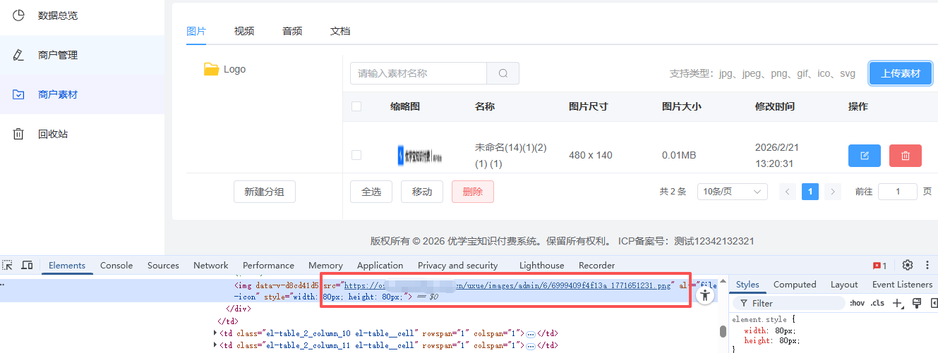Click the red trash icon in the row

(x=906, y=155)
